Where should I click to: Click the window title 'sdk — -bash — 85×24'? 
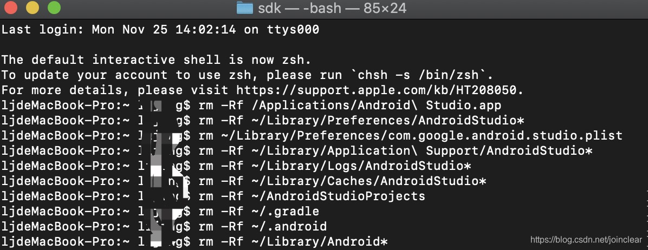coord(332,8)
